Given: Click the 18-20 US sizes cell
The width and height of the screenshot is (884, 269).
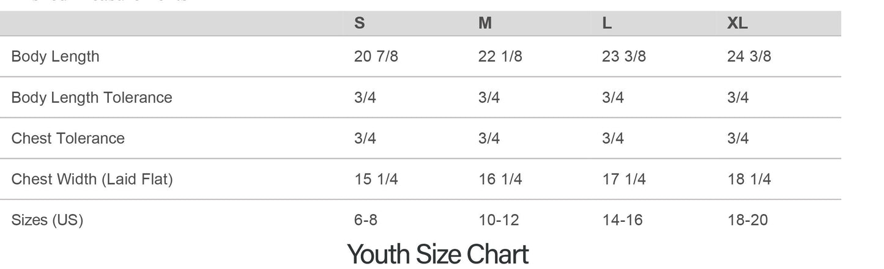Looking at the screenshot, I should point(748,220).
